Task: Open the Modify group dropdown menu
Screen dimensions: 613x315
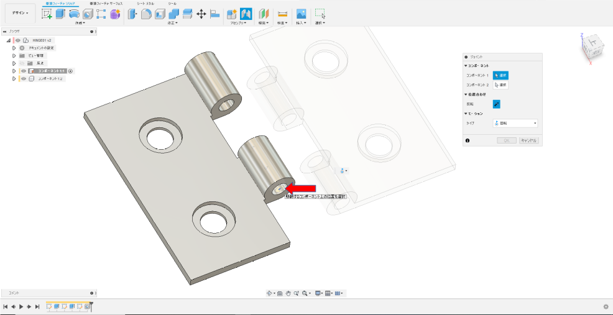Action: click(x=172, y=23)
